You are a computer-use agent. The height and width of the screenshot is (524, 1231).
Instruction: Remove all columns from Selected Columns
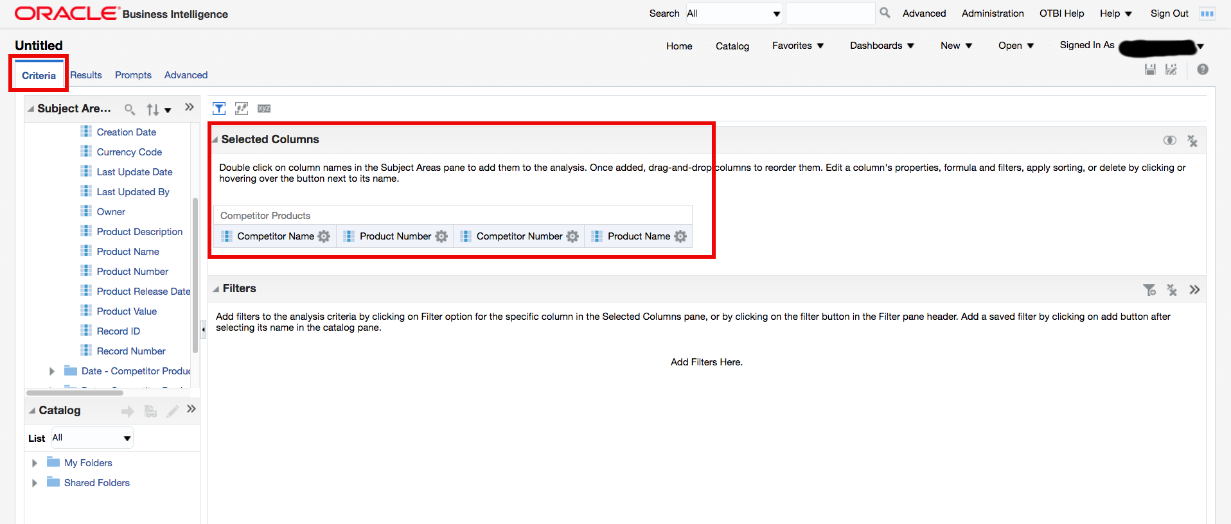point(1192,141)
